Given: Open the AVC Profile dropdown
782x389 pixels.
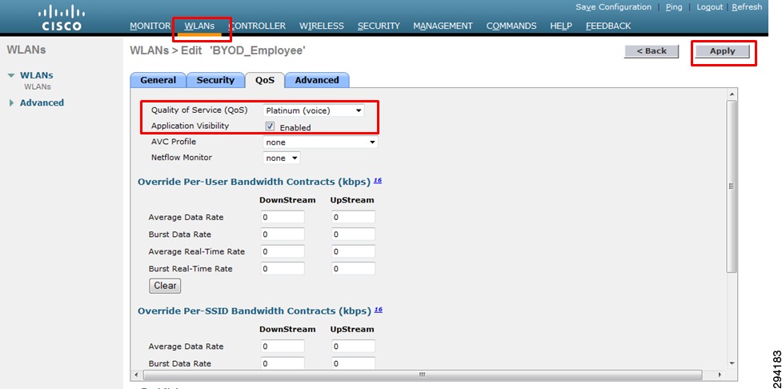Looking at the screenshot, I should [x=320, y=142].
